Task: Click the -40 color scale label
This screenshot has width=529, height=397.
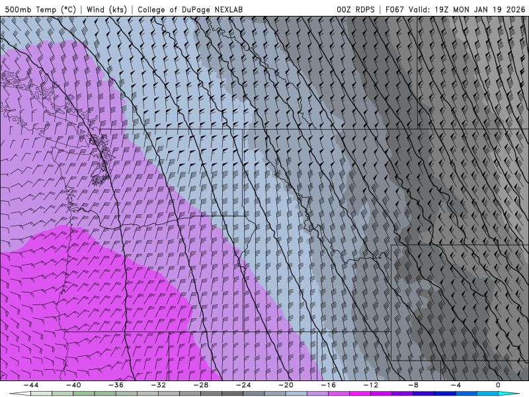Action: pyautogui.click(x=73, y=385)
